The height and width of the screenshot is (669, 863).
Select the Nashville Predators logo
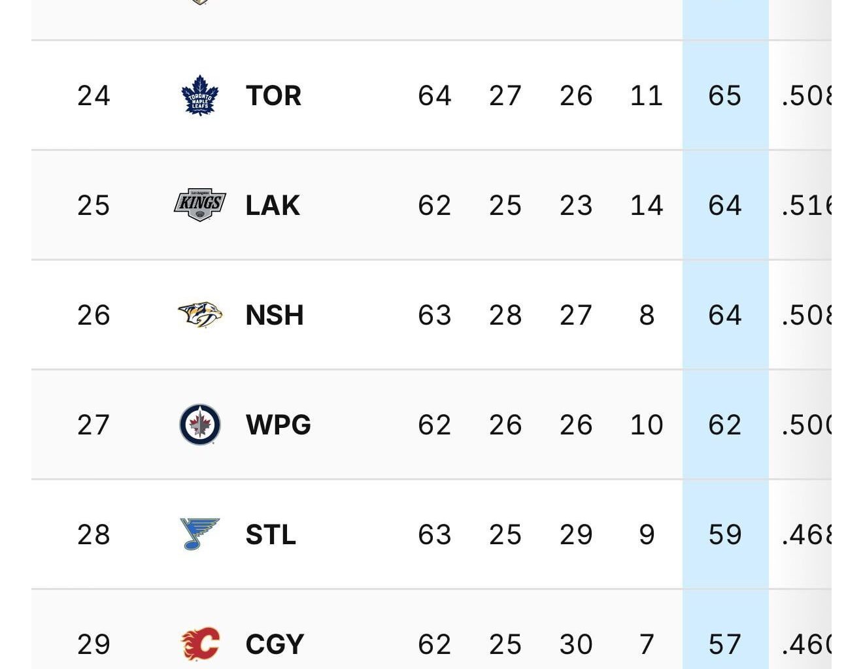tap(199, 315)
